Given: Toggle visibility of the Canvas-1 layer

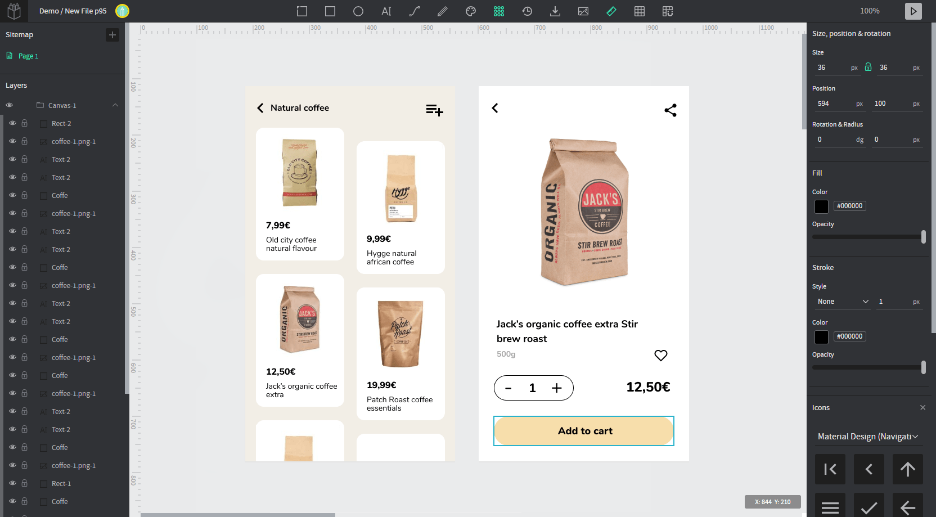Looking at the screenshot, I should (x=10, y=105).
